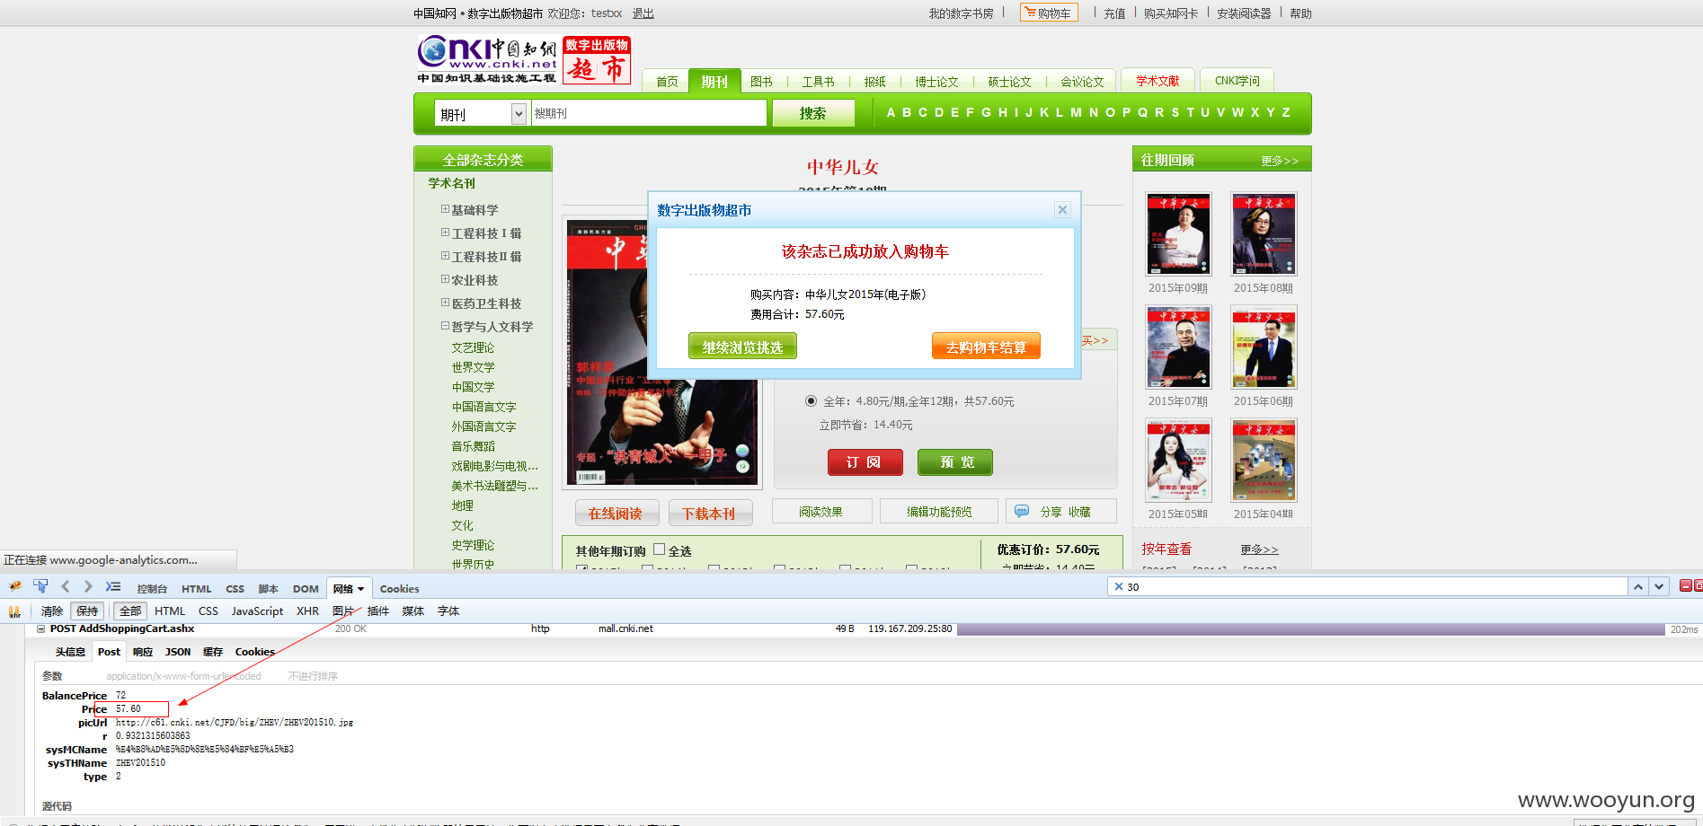
Task: Open the Firebug bug icon menu
Action: click(15, 586)
